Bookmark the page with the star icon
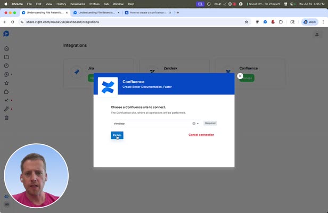Screen dimensions: 328x213 pos(247,22)
